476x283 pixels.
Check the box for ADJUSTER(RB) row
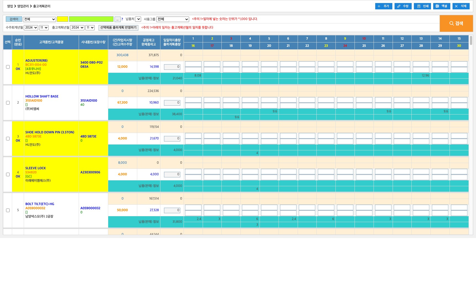(8, 67)
